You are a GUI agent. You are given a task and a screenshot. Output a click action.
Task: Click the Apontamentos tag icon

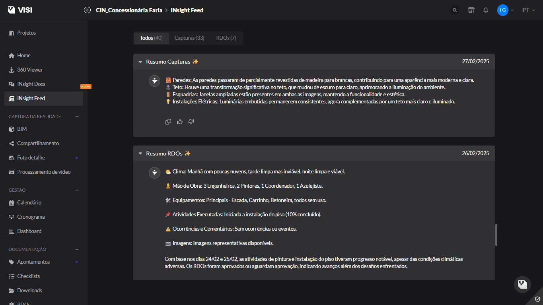12,262
